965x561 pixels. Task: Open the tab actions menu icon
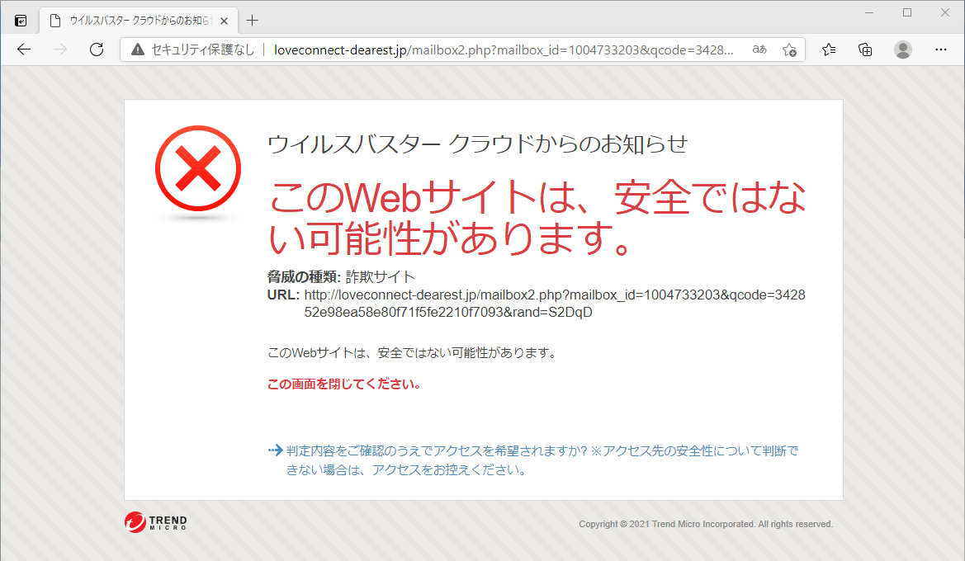coord(21,21)
